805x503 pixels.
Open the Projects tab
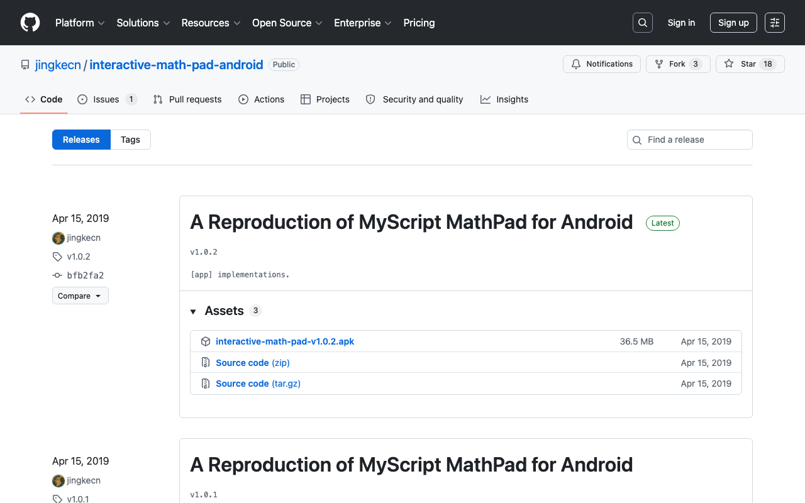click(325, 99)
